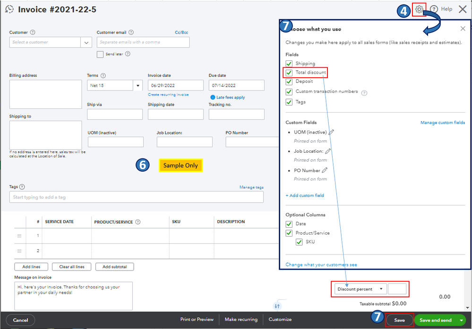Image resolution: width=472 pixels, height=329 pixels.
Task: Focus the Job Location input field
Action: coord(185,142)
